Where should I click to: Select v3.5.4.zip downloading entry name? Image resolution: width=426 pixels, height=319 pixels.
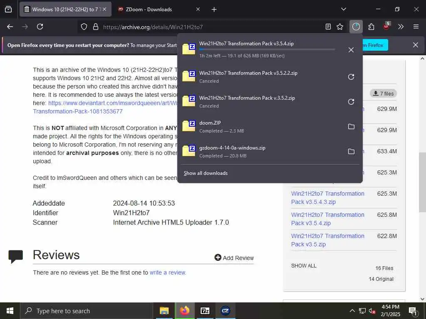pos(246,44)
